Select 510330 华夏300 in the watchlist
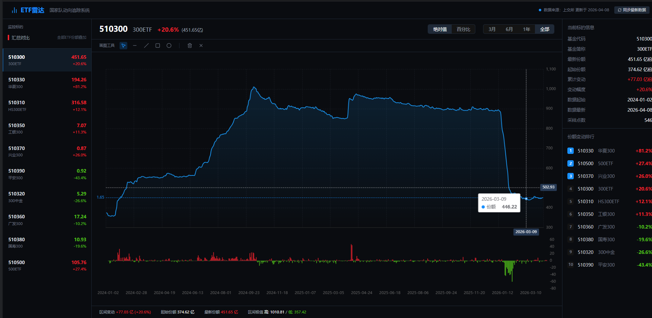The height and width of the screenshot is (318, 652). pos(47,83)
